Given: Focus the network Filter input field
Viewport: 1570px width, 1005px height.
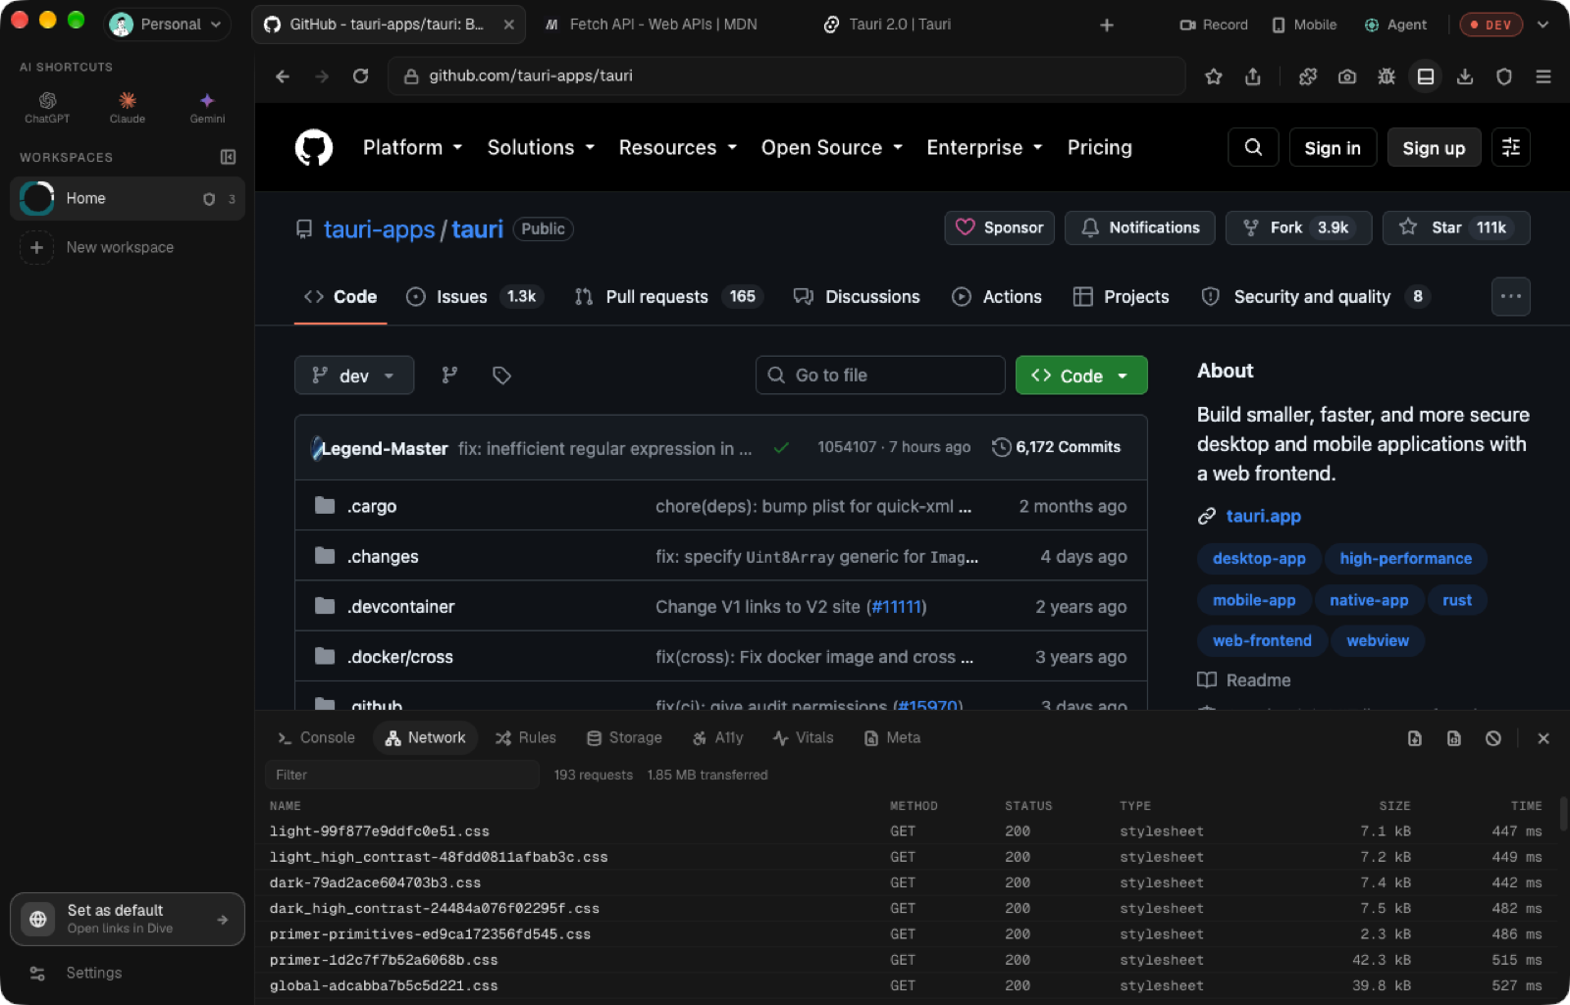Looking at the screenshot, I should click(x=402, y=775).
